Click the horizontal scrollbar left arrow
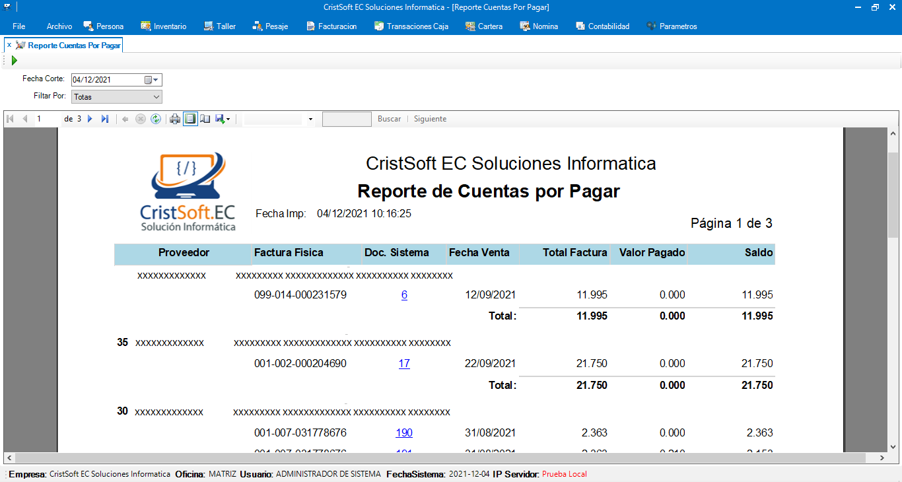 [x=9, y=458]
